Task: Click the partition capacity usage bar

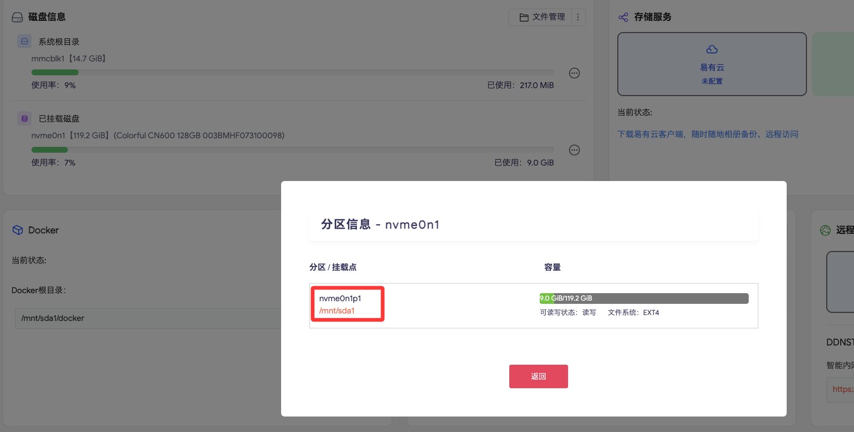Action: (x=643, y=299)
